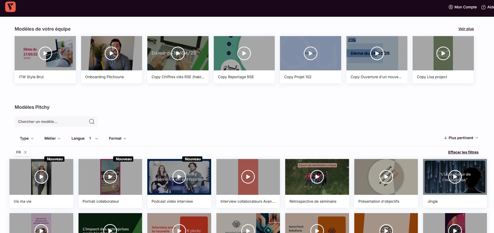This screenshot has width=494, height=233.
Task: Open the Copy Projet 102 title
Action: (x=298, y=77)
